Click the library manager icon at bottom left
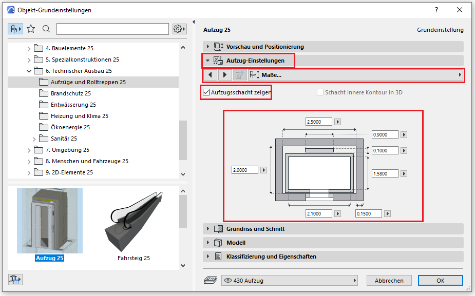This screenshot has height=296, width=475. point(15,280)
